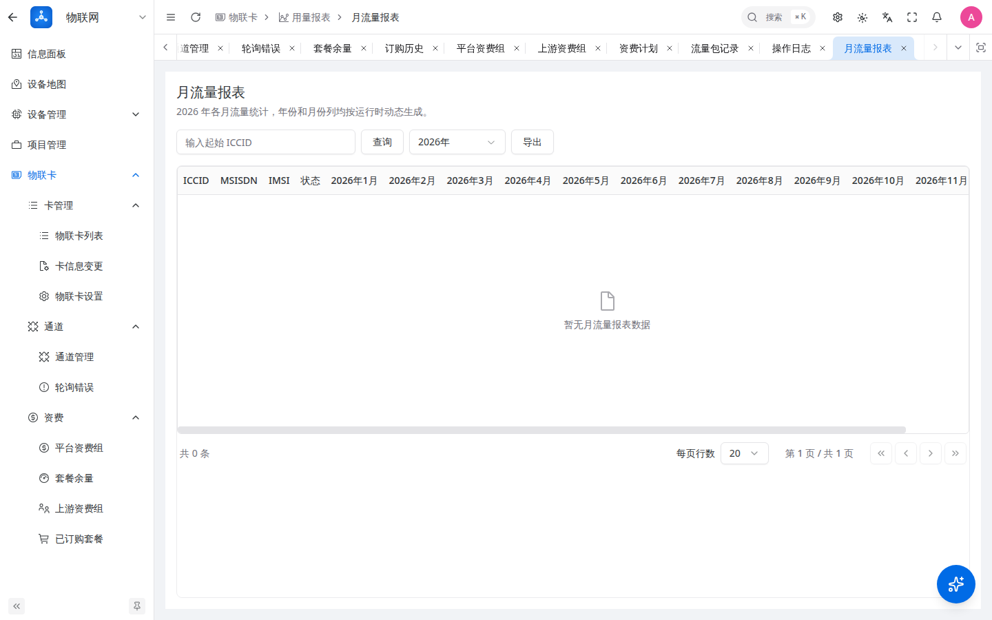Click the back arrow icon
This screenshot has width=992, height=620.
click(12, 17)
